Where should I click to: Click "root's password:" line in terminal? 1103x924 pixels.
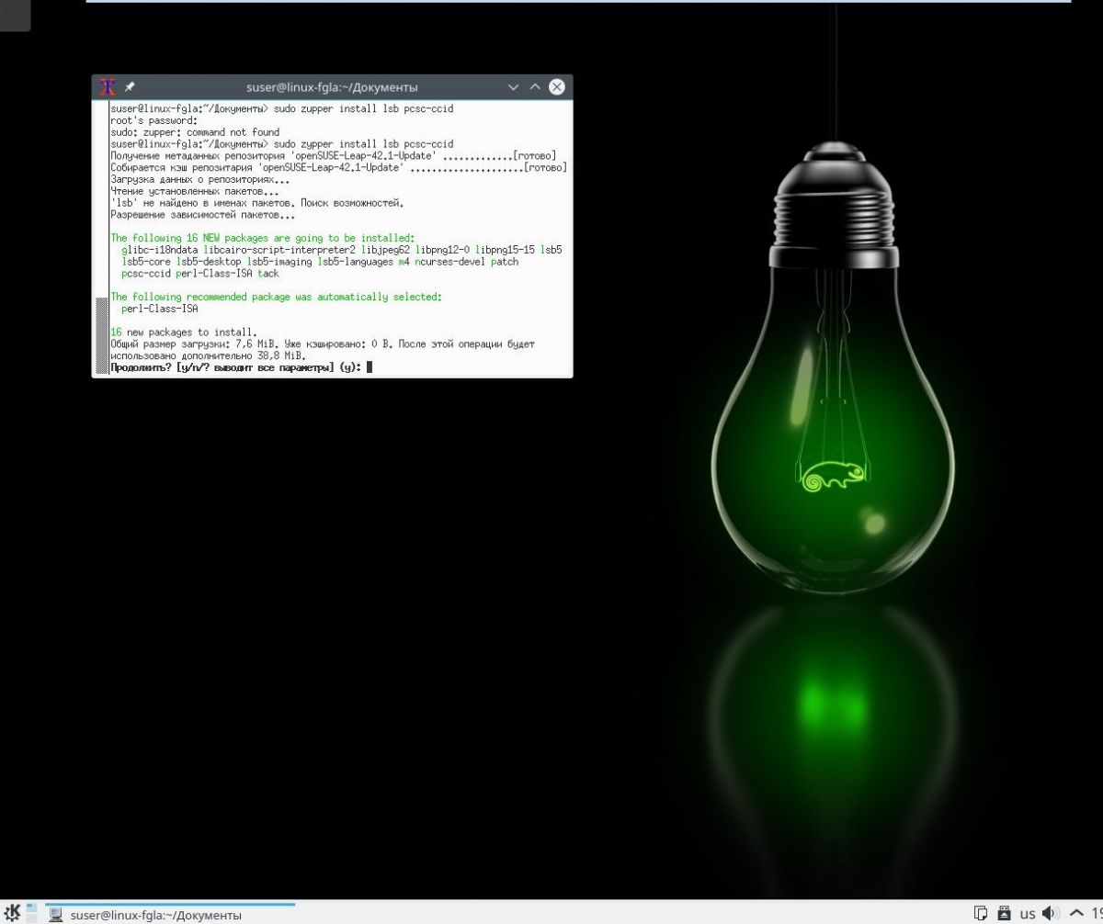pyautogui.click(x=154, y=120)
